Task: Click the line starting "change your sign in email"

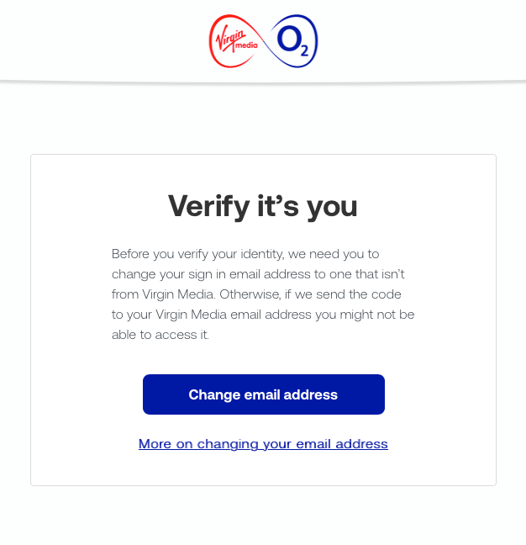Action: (x=258, y=274)
